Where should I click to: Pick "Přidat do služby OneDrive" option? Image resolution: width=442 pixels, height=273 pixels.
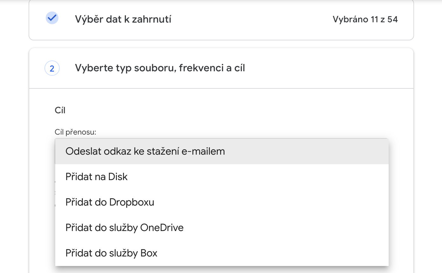(x=124, y=227)
